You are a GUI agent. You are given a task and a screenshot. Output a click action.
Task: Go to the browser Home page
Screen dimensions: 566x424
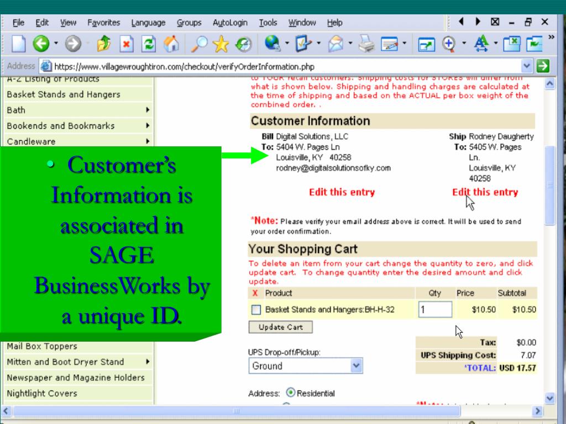tap(170, 44)
